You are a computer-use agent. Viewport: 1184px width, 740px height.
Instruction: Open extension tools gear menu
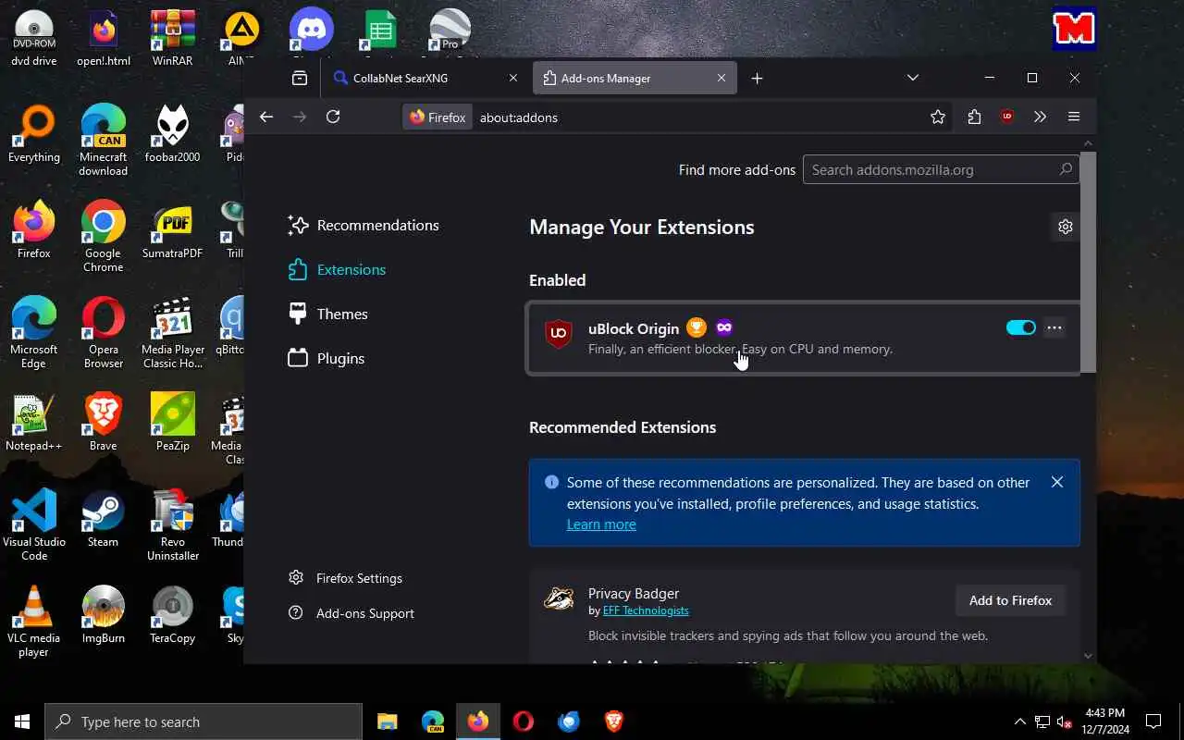[x=1066, y=227]
